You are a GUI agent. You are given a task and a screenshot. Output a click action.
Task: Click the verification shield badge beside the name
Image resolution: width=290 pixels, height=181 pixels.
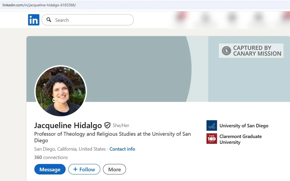click(107, 125)
